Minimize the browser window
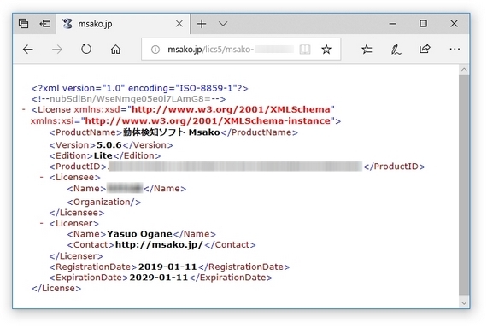The height and width of the screenshot is (328, 487). click(392, 24)
